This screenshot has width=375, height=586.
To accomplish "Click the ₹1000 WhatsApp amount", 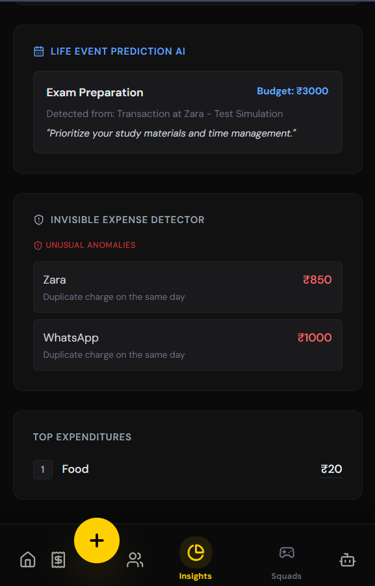I will pyautogui.click(x=315, y=338).
